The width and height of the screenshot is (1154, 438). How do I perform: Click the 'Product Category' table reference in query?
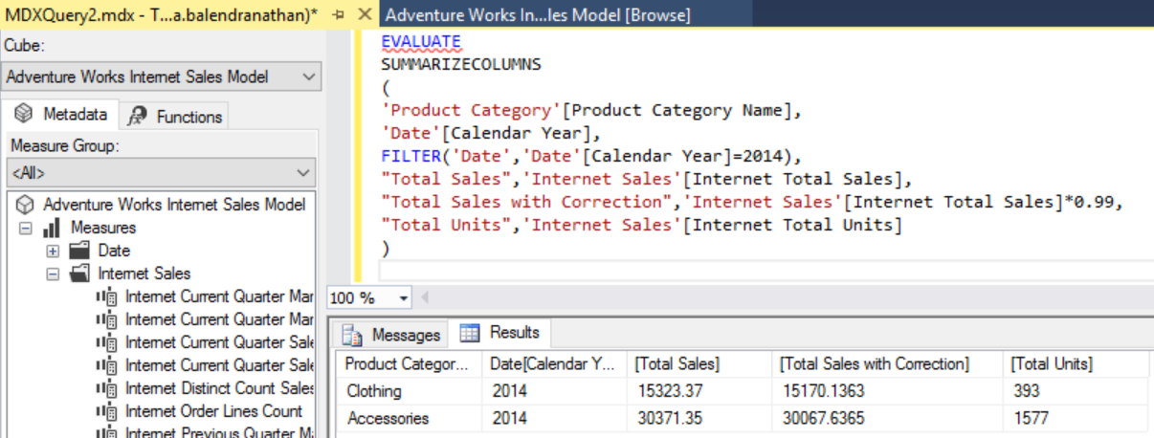pyautogui.click(x=471, y=111)
